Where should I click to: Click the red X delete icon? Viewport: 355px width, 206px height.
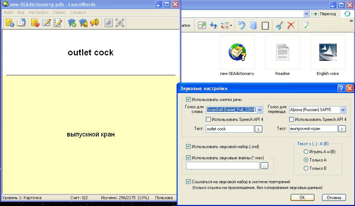(291, 25)
